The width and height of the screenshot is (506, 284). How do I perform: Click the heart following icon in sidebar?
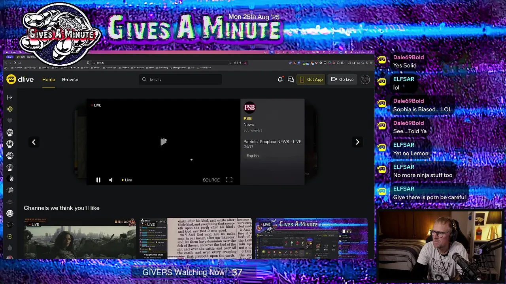[10, 120]
